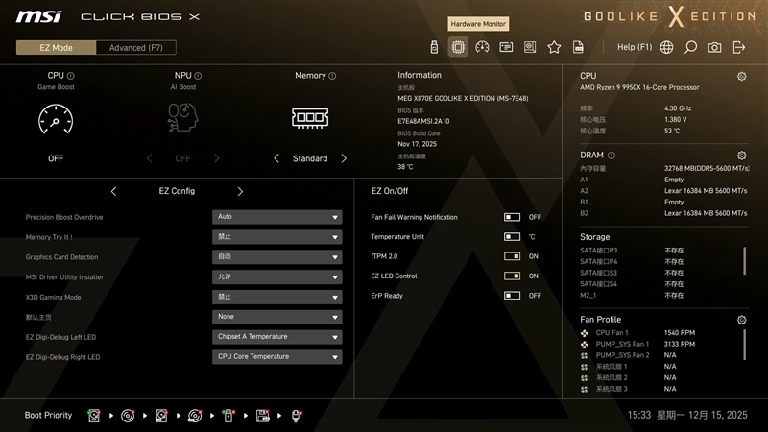Open Graphics Card Detection dropdown

277,257
